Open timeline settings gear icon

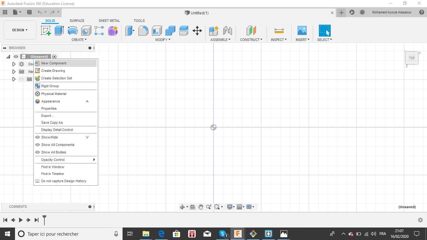pyautogui.click(x=420, y=220)
